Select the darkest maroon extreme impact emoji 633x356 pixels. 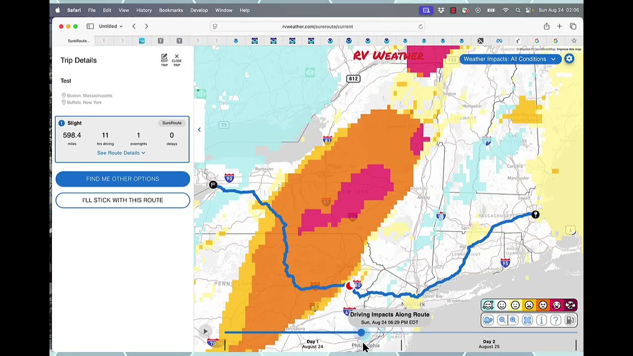pyautogui.click(x=570, y=305)
